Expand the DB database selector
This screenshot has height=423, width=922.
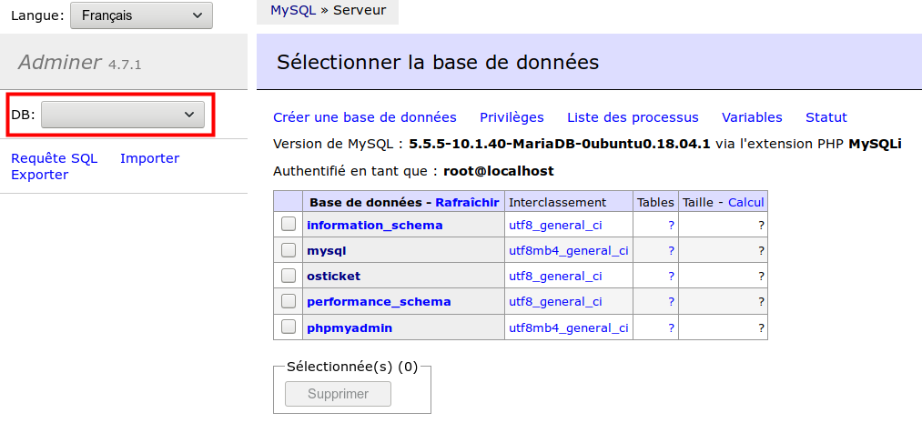pyautogui.click(x=122, y=114)
